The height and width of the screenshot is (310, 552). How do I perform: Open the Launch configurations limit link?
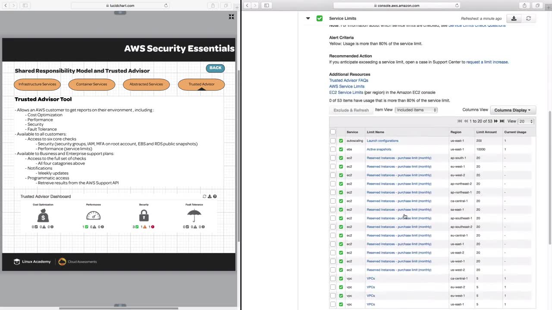coord(383,141)
